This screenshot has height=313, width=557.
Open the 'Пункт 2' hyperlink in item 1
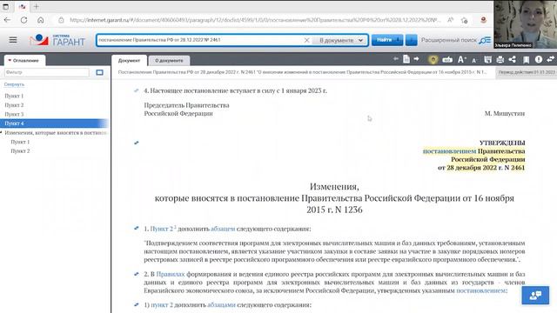(163, 229)
